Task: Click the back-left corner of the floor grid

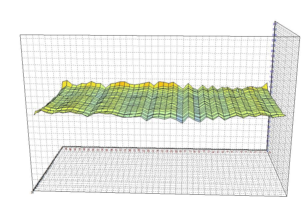Action: tap(63, 147)
